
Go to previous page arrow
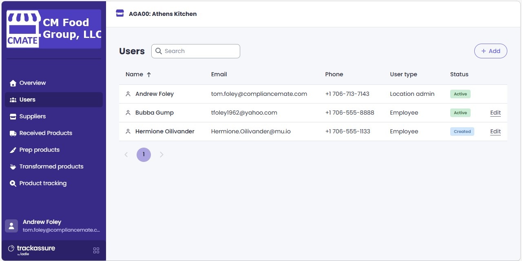(126, 155)
